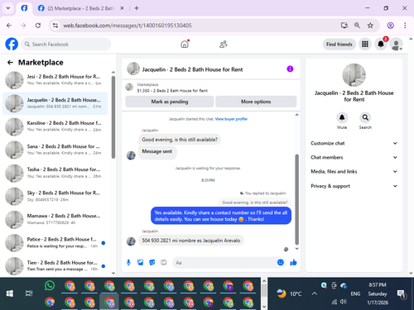The width and height of the screenshot is (414, 310).
Task: Open Jesi conversation
Action: (x=55, y=80)
